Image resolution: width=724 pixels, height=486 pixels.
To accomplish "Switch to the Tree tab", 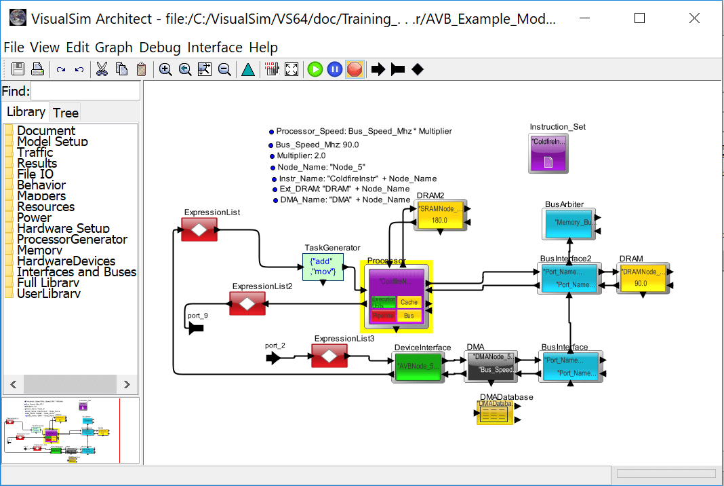I will pyautogui.click(x=66, y=113).
